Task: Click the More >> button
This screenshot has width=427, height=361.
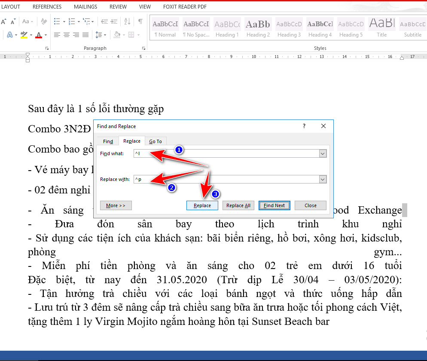Action: 116,205
